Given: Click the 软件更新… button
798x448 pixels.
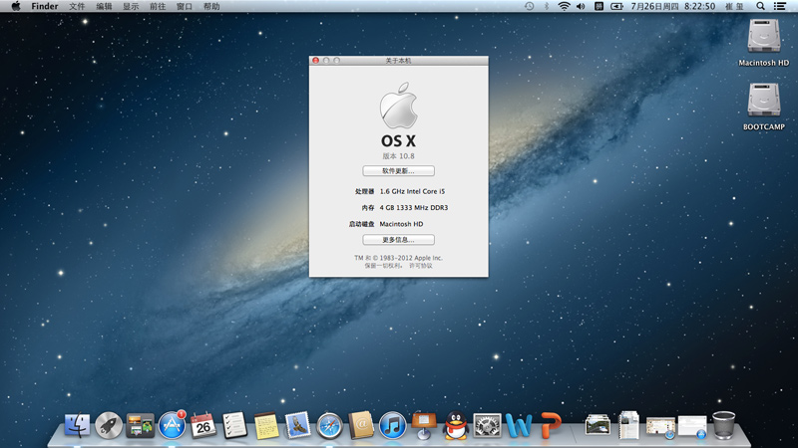Looking at the screenshot, I should click(x=398, y=171).
